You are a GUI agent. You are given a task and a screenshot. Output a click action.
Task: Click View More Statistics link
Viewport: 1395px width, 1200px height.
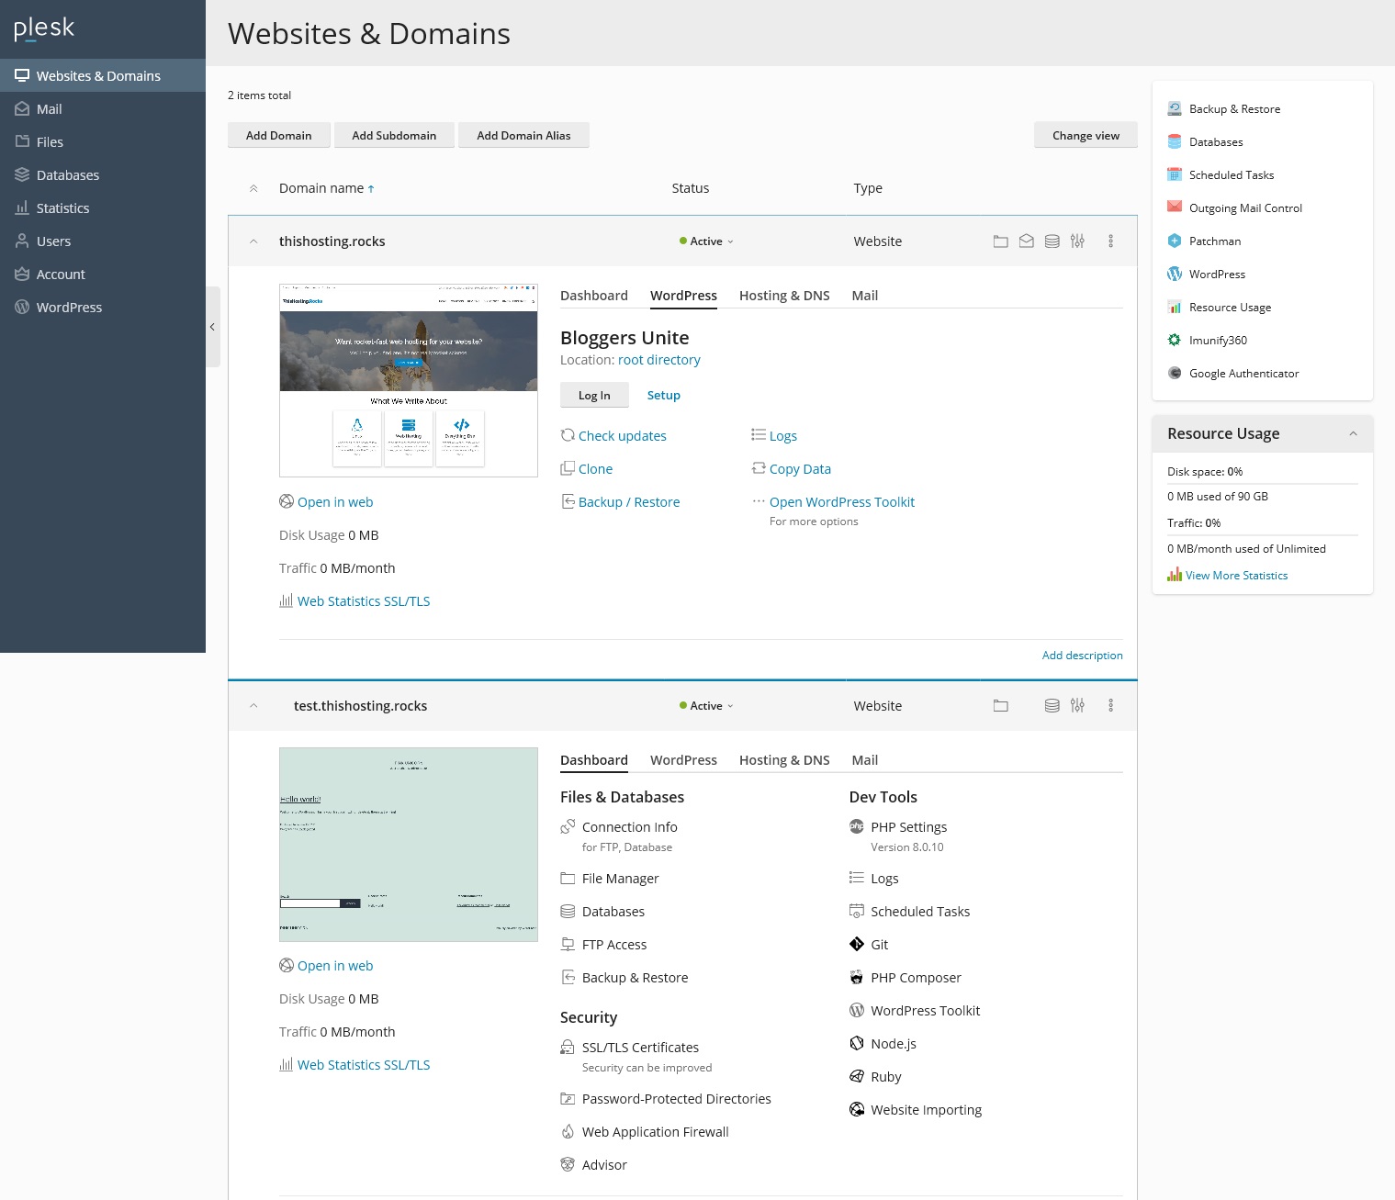coord(1236,576)
